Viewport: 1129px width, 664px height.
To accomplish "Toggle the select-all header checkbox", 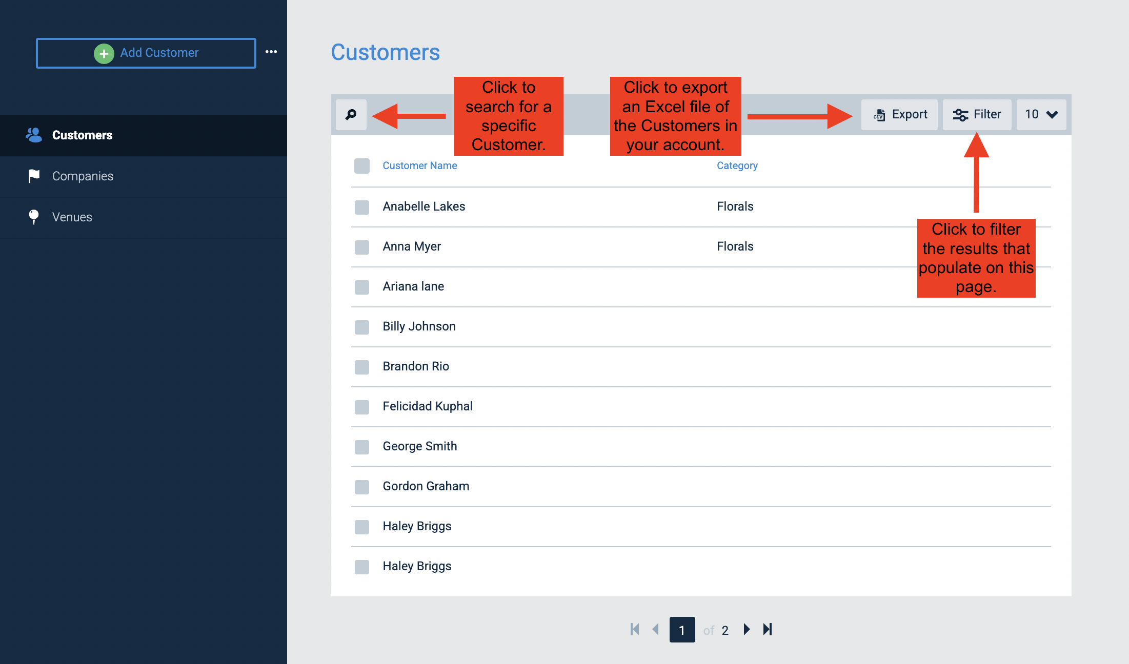I will (x=362, y=166).
